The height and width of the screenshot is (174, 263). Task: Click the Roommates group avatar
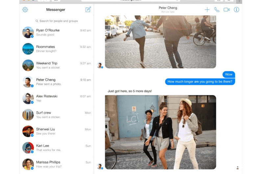[x=28, y=49]
